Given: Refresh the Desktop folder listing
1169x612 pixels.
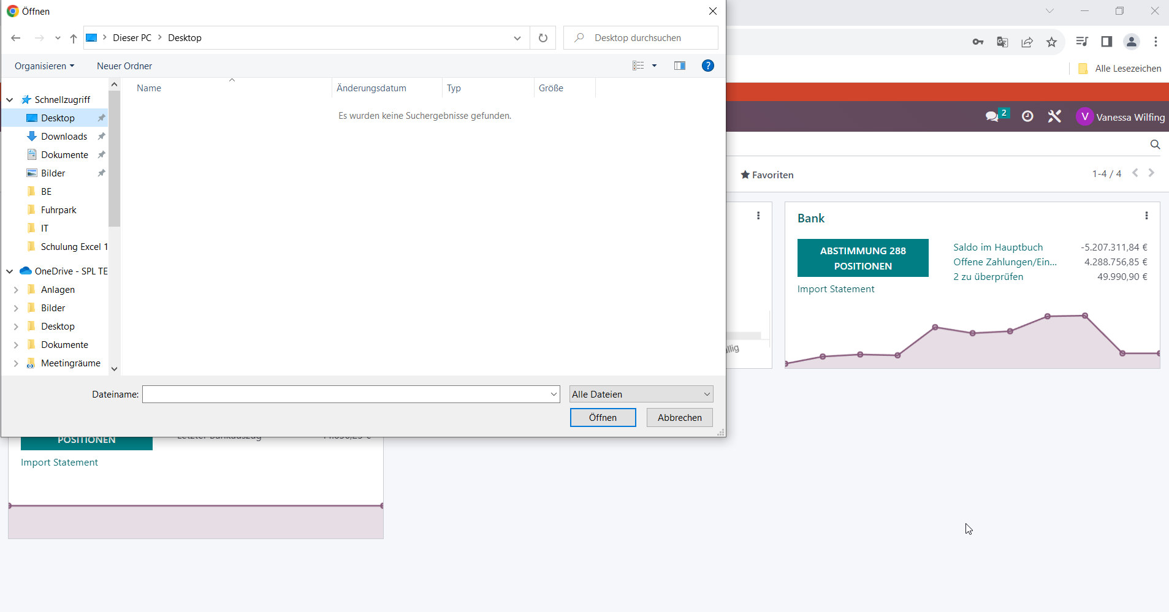Looking at the screenshot, I should coord(543,38).
